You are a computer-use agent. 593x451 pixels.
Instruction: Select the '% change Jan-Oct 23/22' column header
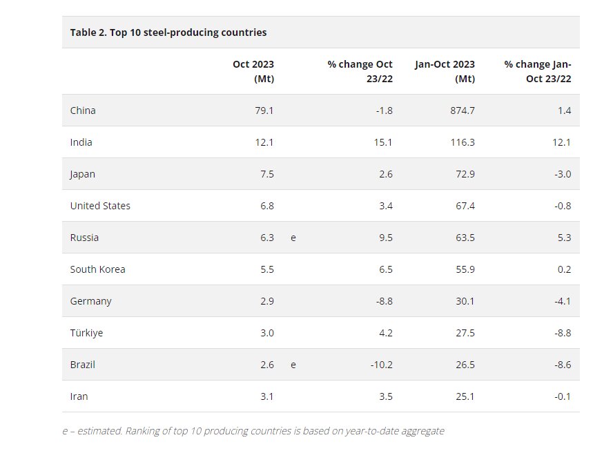538,71
